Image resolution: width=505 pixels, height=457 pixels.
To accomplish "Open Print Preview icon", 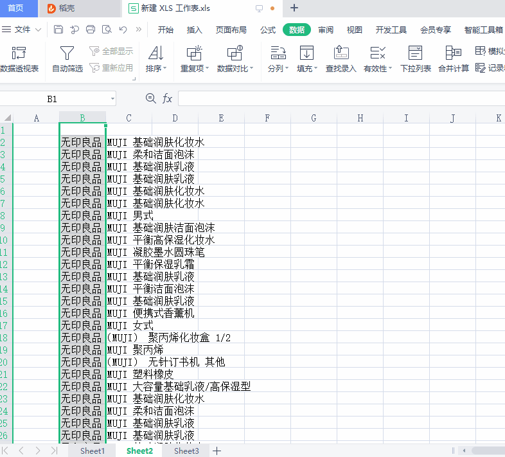I will (107, 30).
